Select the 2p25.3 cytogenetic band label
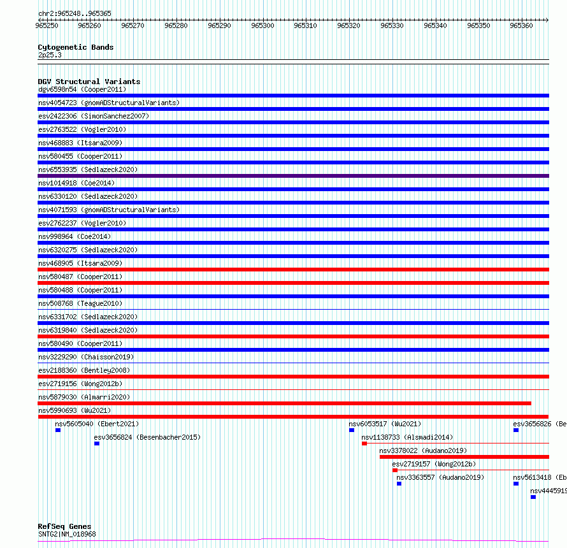 point(50,55)
